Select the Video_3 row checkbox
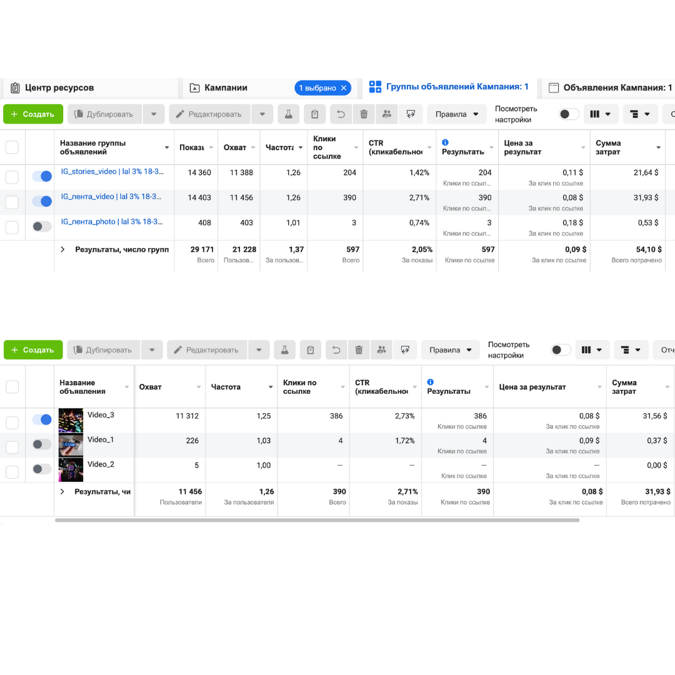 coord(12,422)
